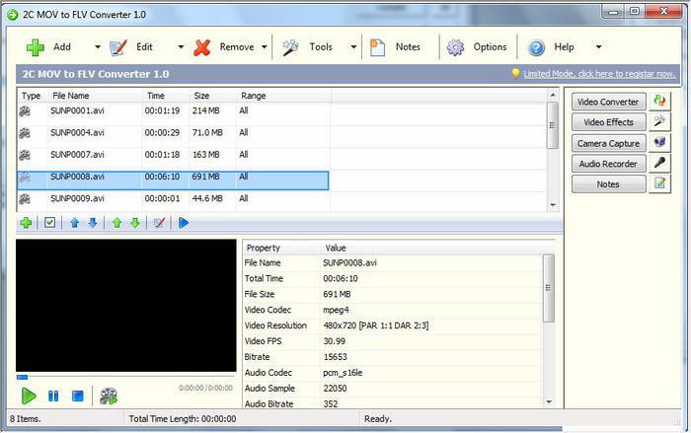Viewport: 691px width, 433px height.
Task: Open the Tools wand icon
Action: [290, 47]
